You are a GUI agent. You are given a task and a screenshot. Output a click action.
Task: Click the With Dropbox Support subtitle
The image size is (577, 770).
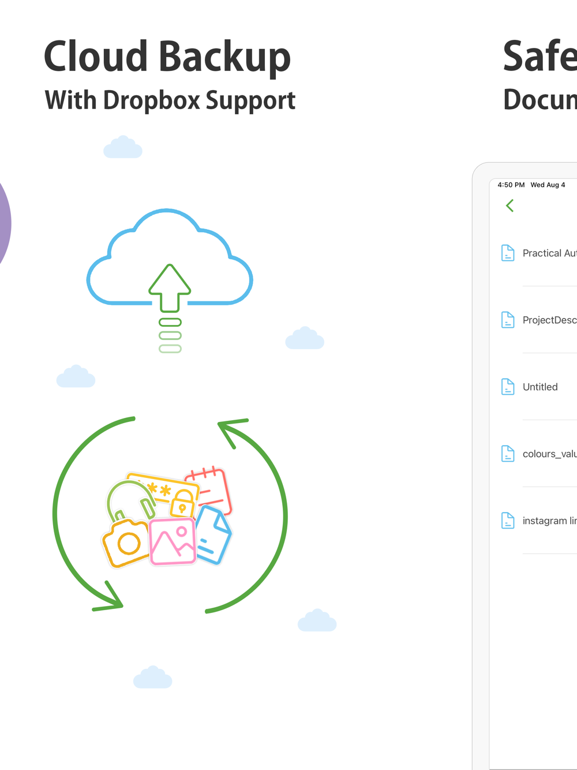pos(170,100)
